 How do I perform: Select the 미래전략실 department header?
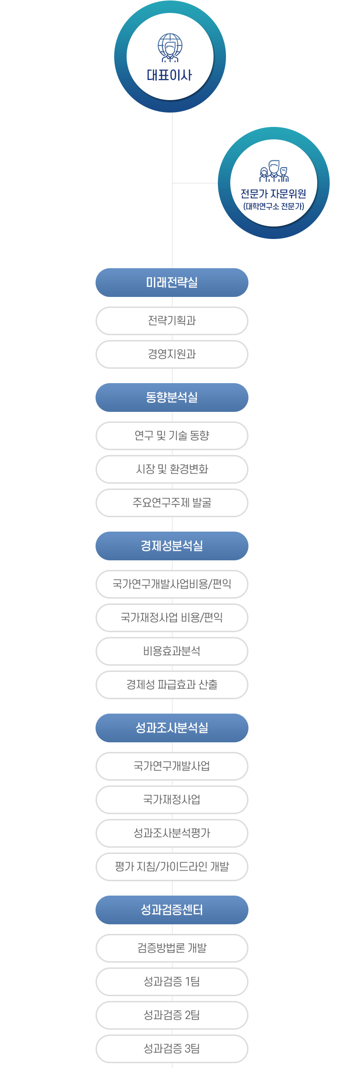[x=172, y=283]
